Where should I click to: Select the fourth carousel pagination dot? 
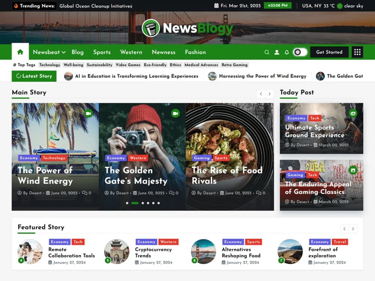(148, 203)
